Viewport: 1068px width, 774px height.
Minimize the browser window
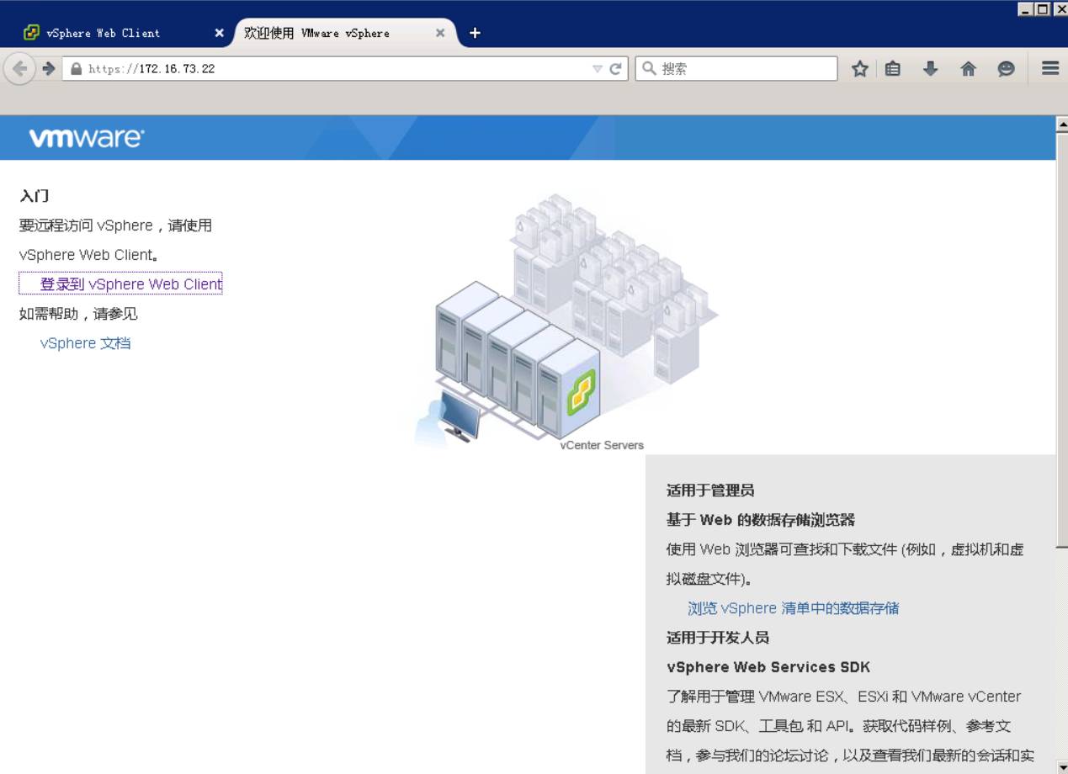point(1025,9)
